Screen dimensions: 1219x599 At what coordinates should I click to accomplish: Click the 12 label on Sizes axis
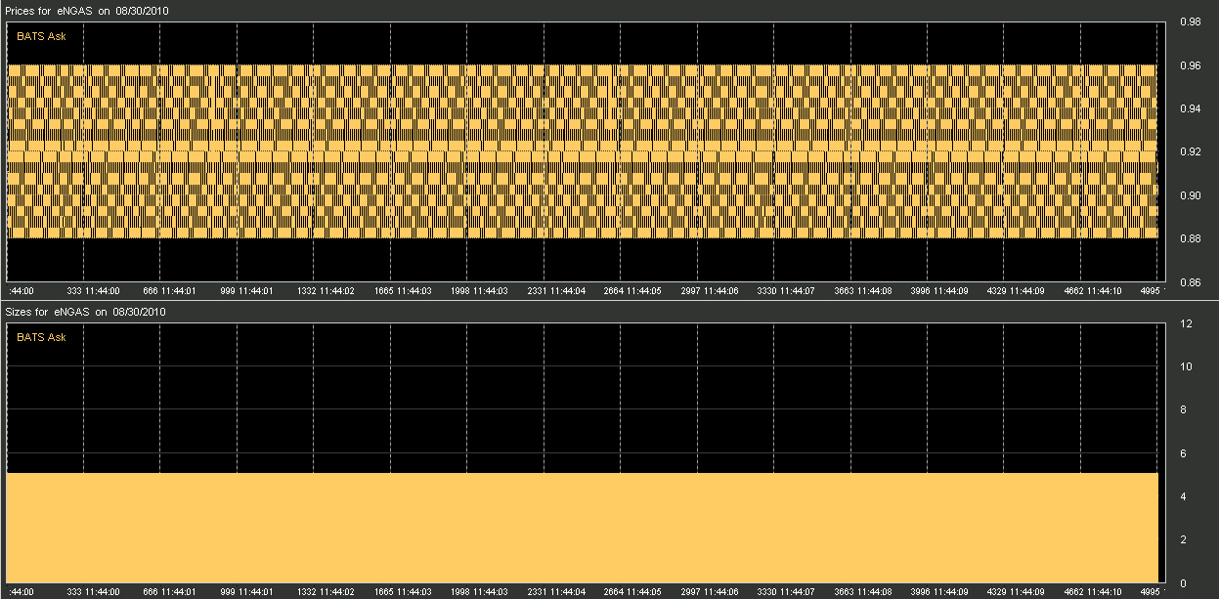click(1184, 323)
